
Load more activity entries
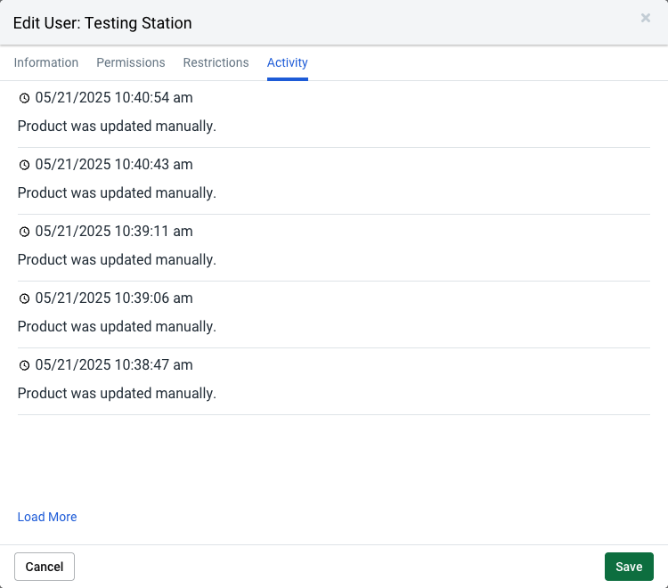coord(47,517)
